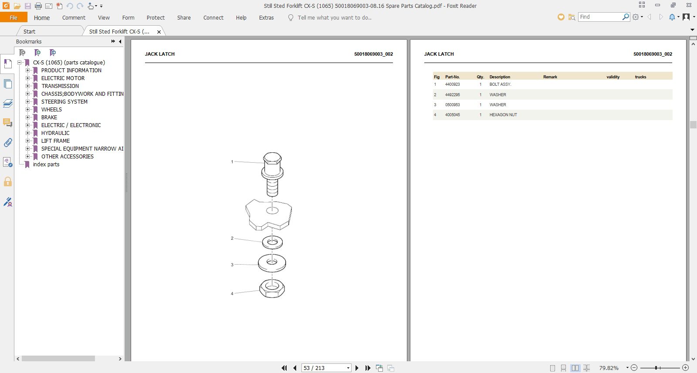Open the Connect ribbon tab

click(x=213, y=18)
